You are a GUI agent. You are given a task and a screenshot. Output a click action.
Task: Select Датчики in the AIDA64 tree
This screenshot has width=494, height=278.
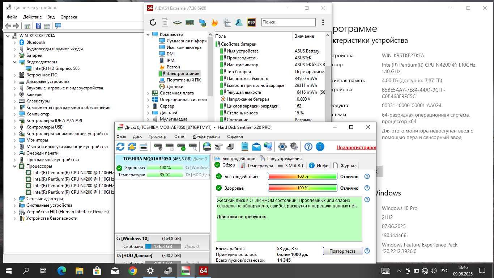click(x=175, y=87)
